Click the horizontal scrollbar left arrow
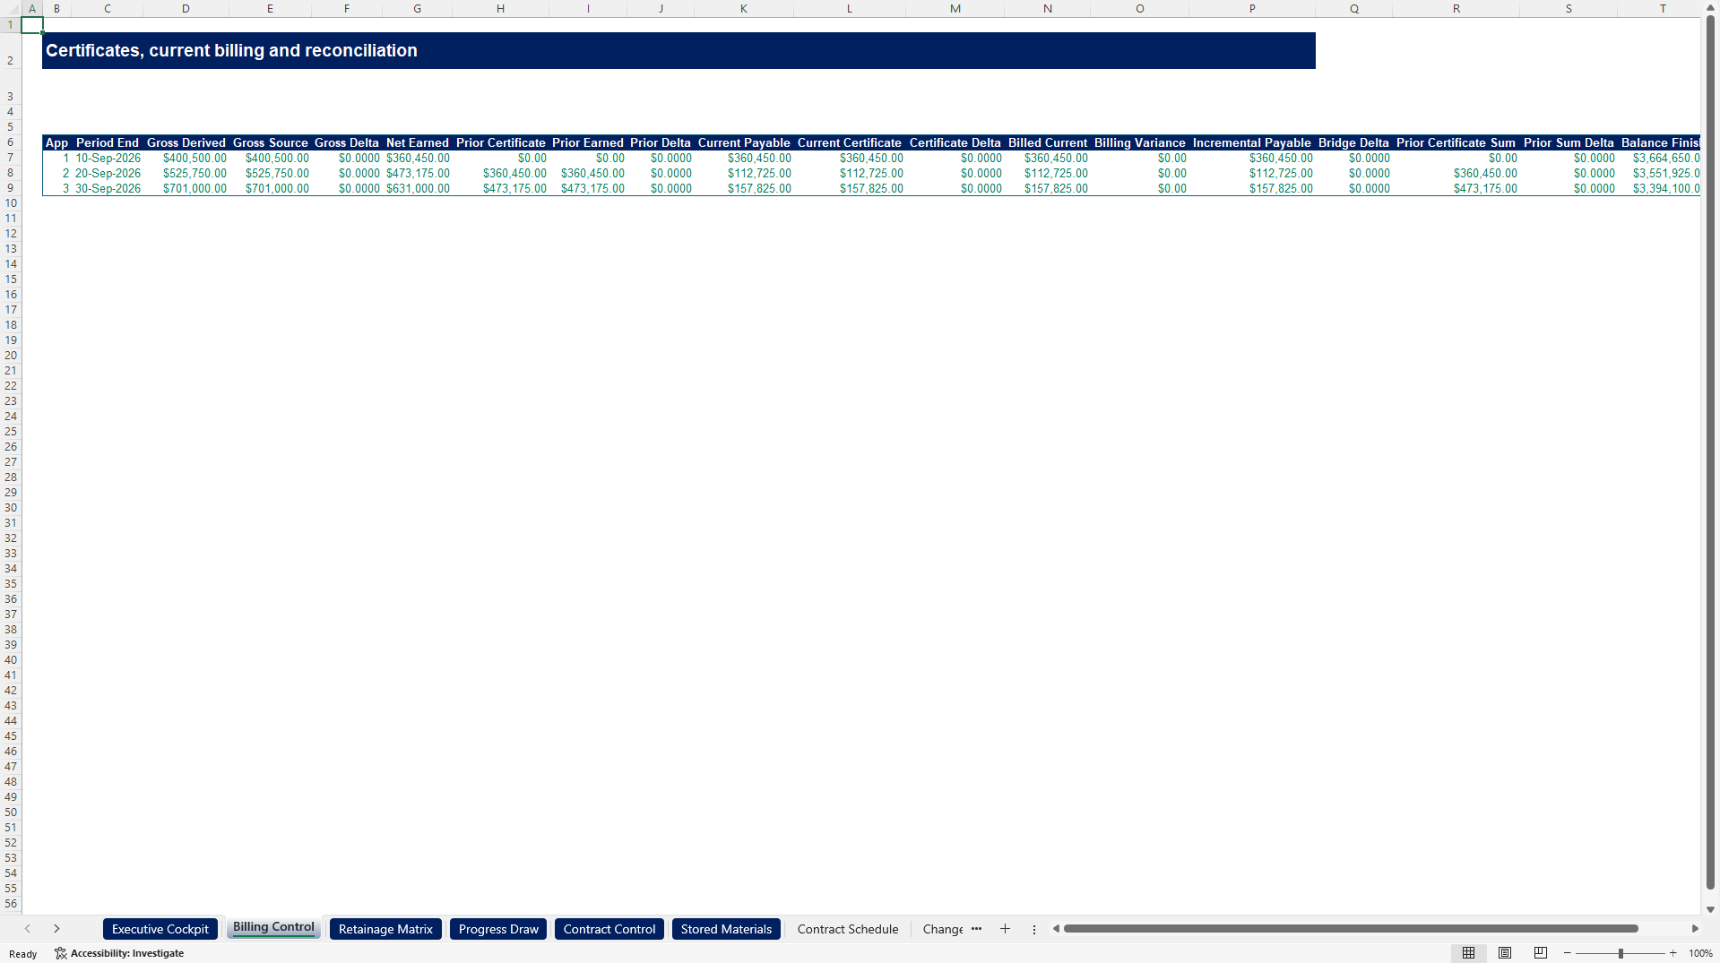The image size is (1720, 963). [1056, 929]
